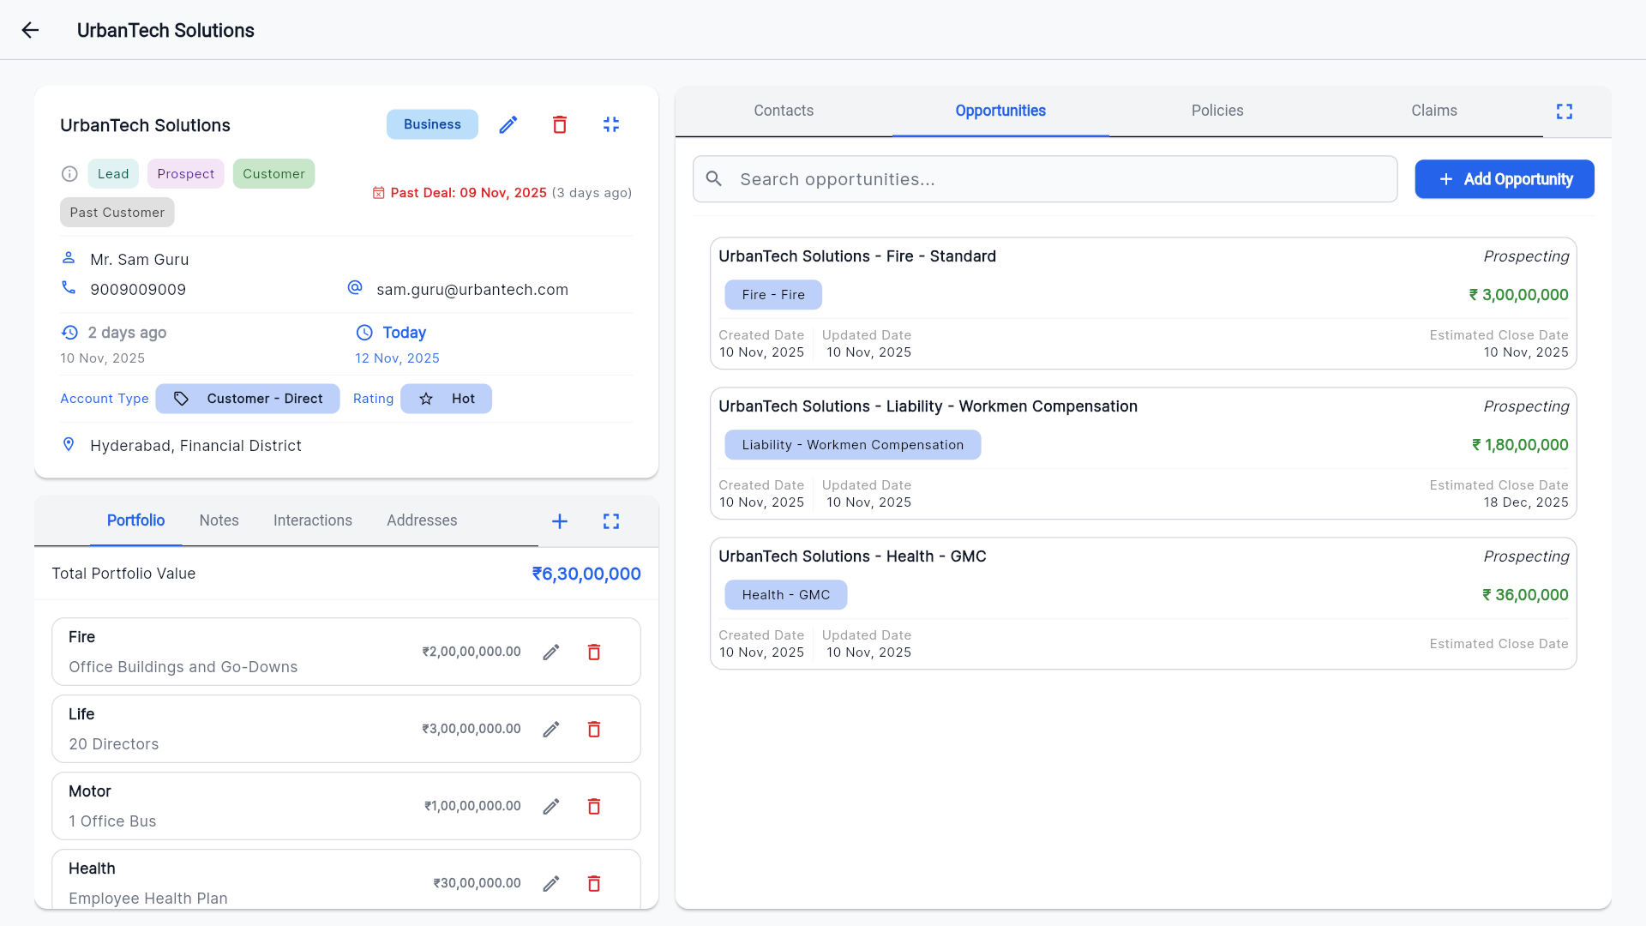Screen dimensions: 1646x926
Task: Add a new portfolio entry with plus icon
Action: click(560, 520)
